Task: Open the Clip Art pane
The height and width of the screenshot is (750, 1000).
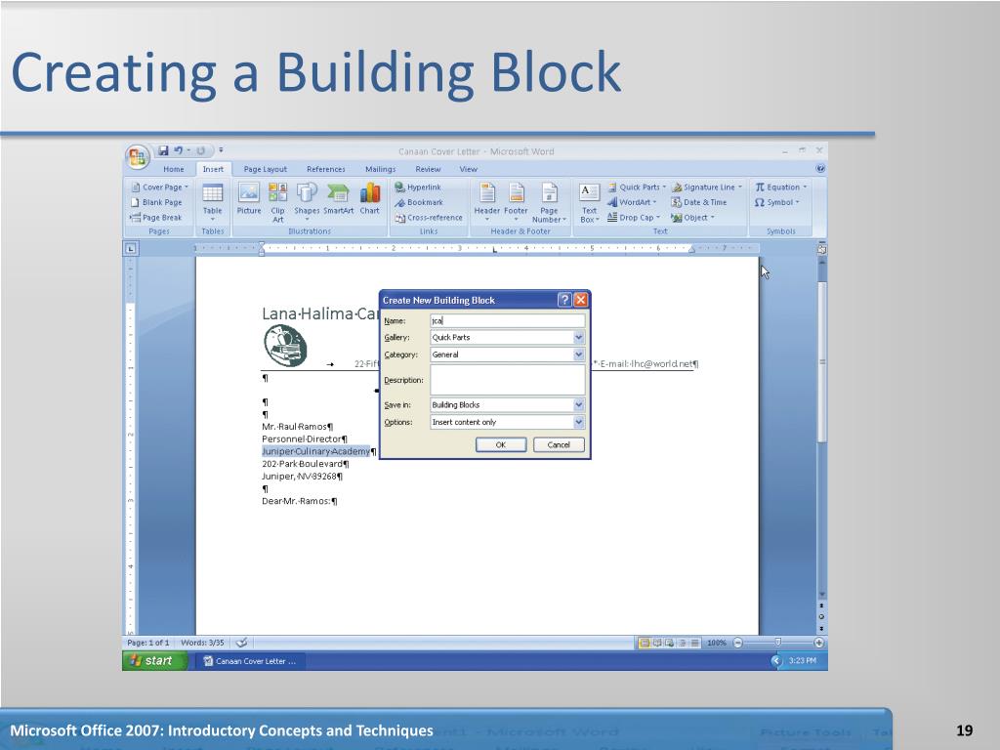Action: point(277,201)
